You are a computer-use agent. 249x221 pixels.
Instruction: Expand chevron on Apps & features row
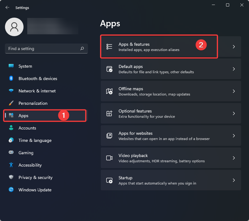pyautogui.click(x=234, y=47)
